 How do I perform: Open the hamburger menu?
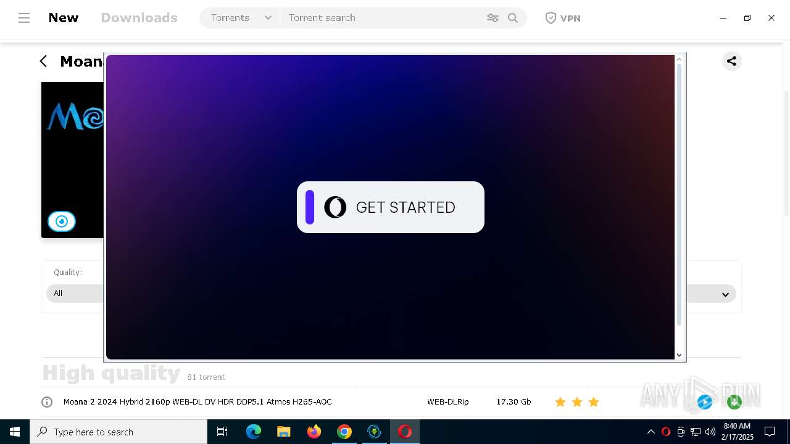pyautogui.click(x=24, y=18)
